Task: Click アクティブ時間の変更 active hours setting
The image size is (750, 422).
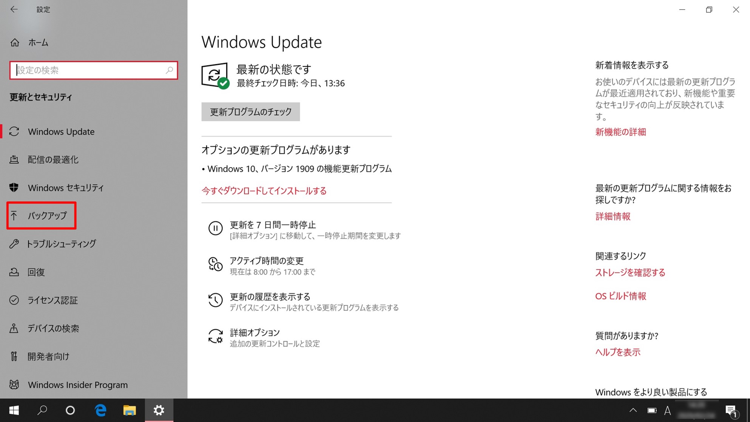Action: coord(267,260)
